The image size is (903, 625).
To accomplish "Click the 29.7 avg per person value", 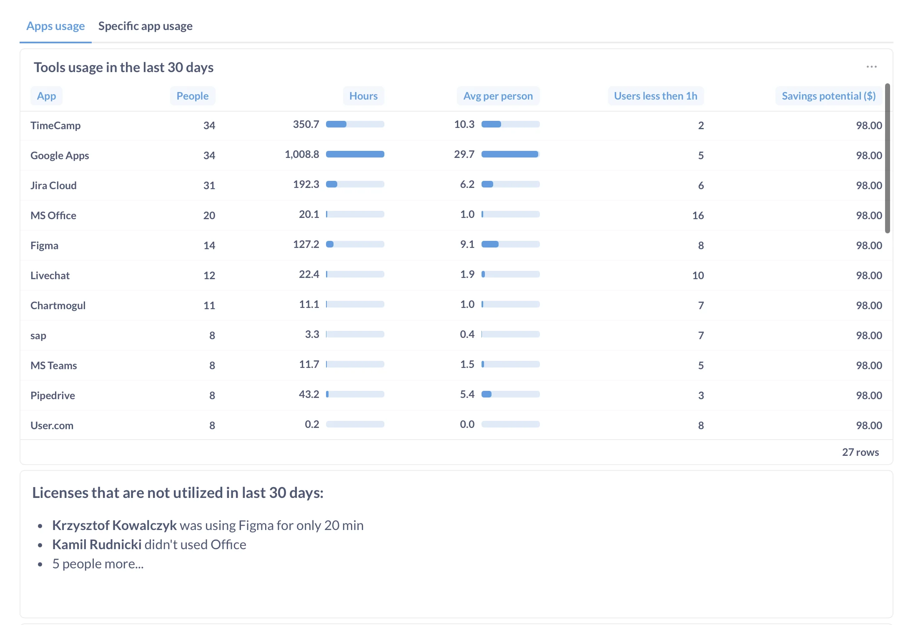I will (x=464, y=154).
